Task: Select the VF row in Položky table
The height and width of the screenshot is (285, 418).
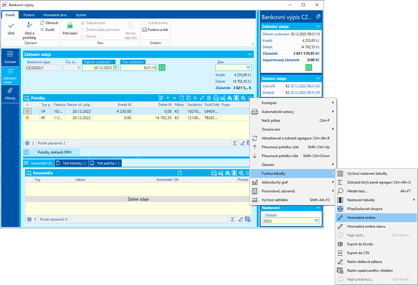Action: coord(136,111)
